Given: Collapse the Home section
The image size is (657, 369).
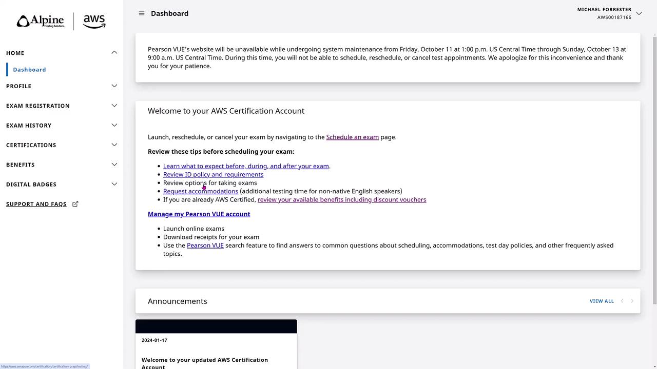Looking at the screenshot, I should click(114, 53).
